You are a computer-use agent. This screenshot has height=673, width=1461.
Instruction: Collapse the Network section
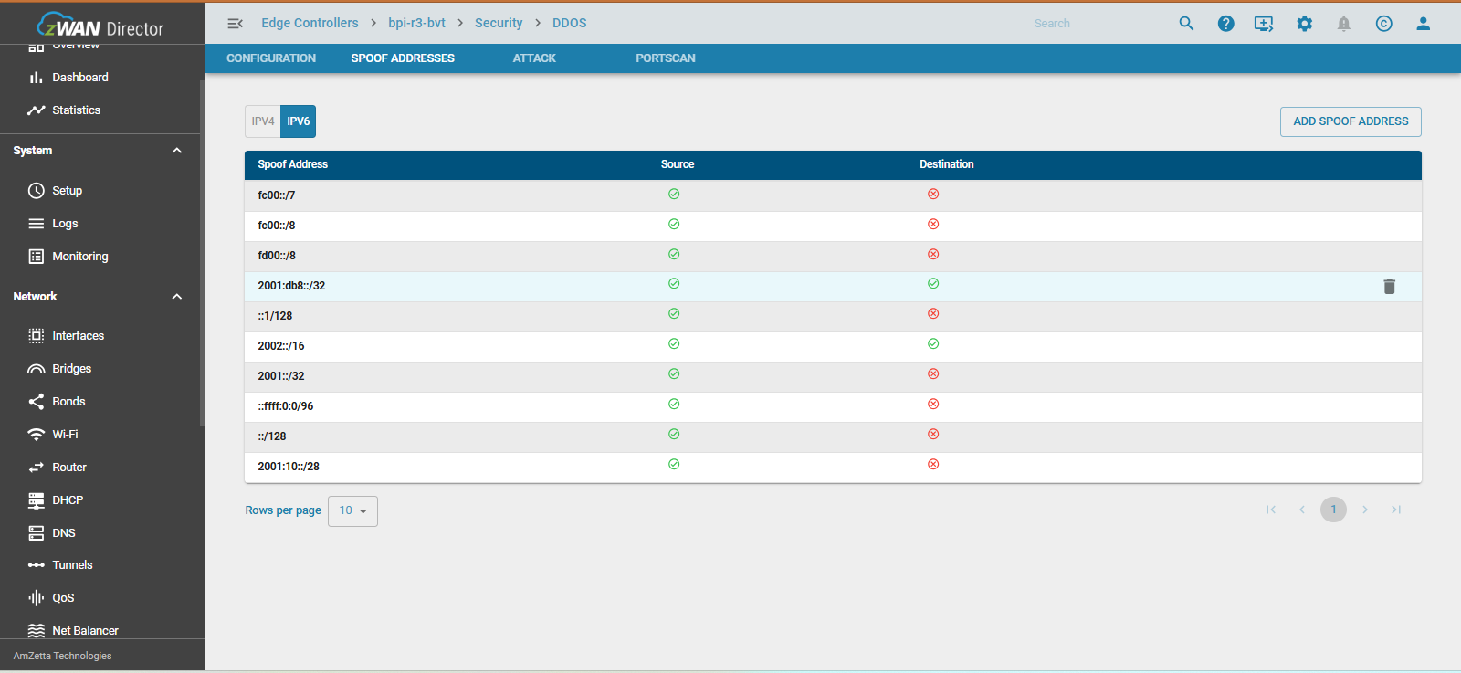tap(177, 297)
